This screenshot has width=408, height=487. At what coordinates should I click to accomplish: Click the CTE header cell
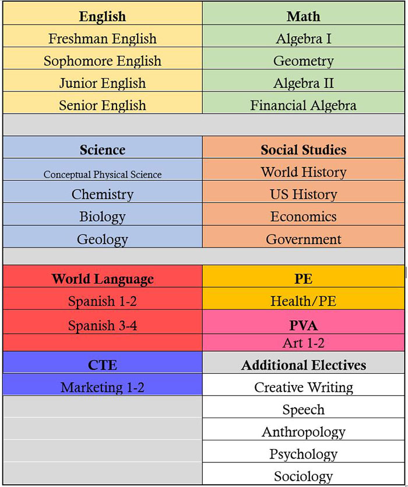103,362
